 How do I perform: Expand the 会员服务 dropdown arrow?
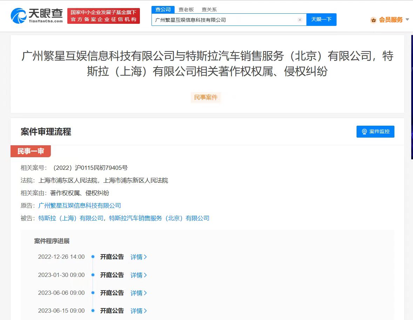(x=407, y=20)
